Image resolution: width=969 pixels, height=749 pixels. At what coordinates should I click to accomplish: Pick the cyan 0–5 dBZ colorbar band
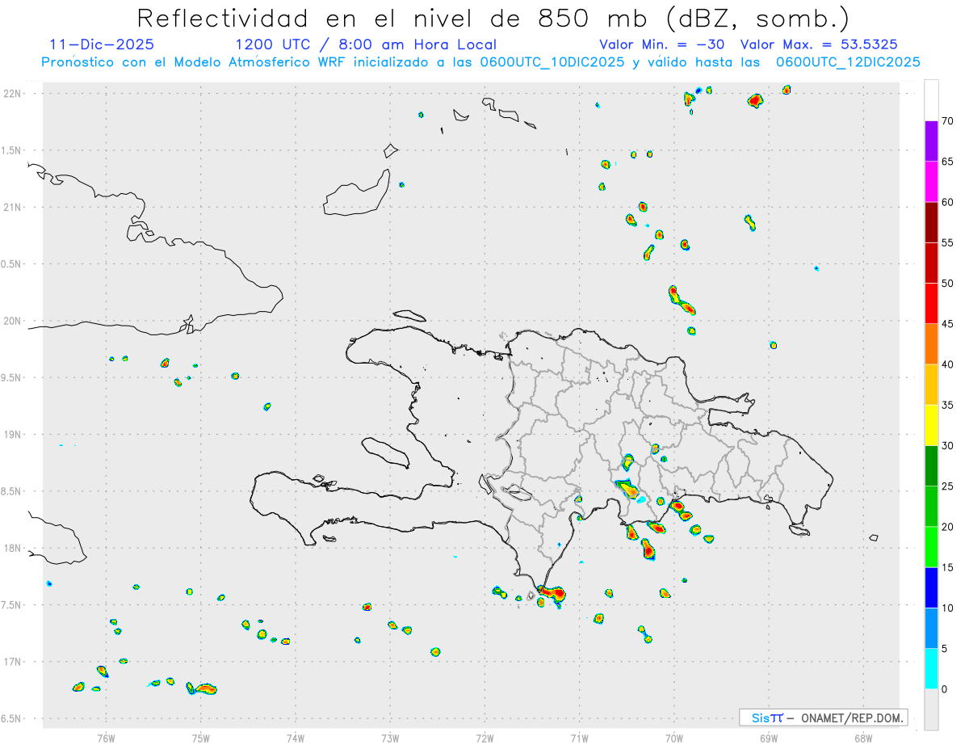[x=931, y=669]
